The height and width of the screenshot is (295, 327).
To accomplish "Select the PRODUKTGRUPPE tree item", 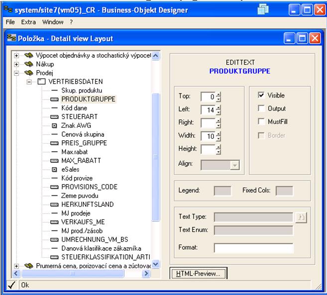I will coord(88,99).
